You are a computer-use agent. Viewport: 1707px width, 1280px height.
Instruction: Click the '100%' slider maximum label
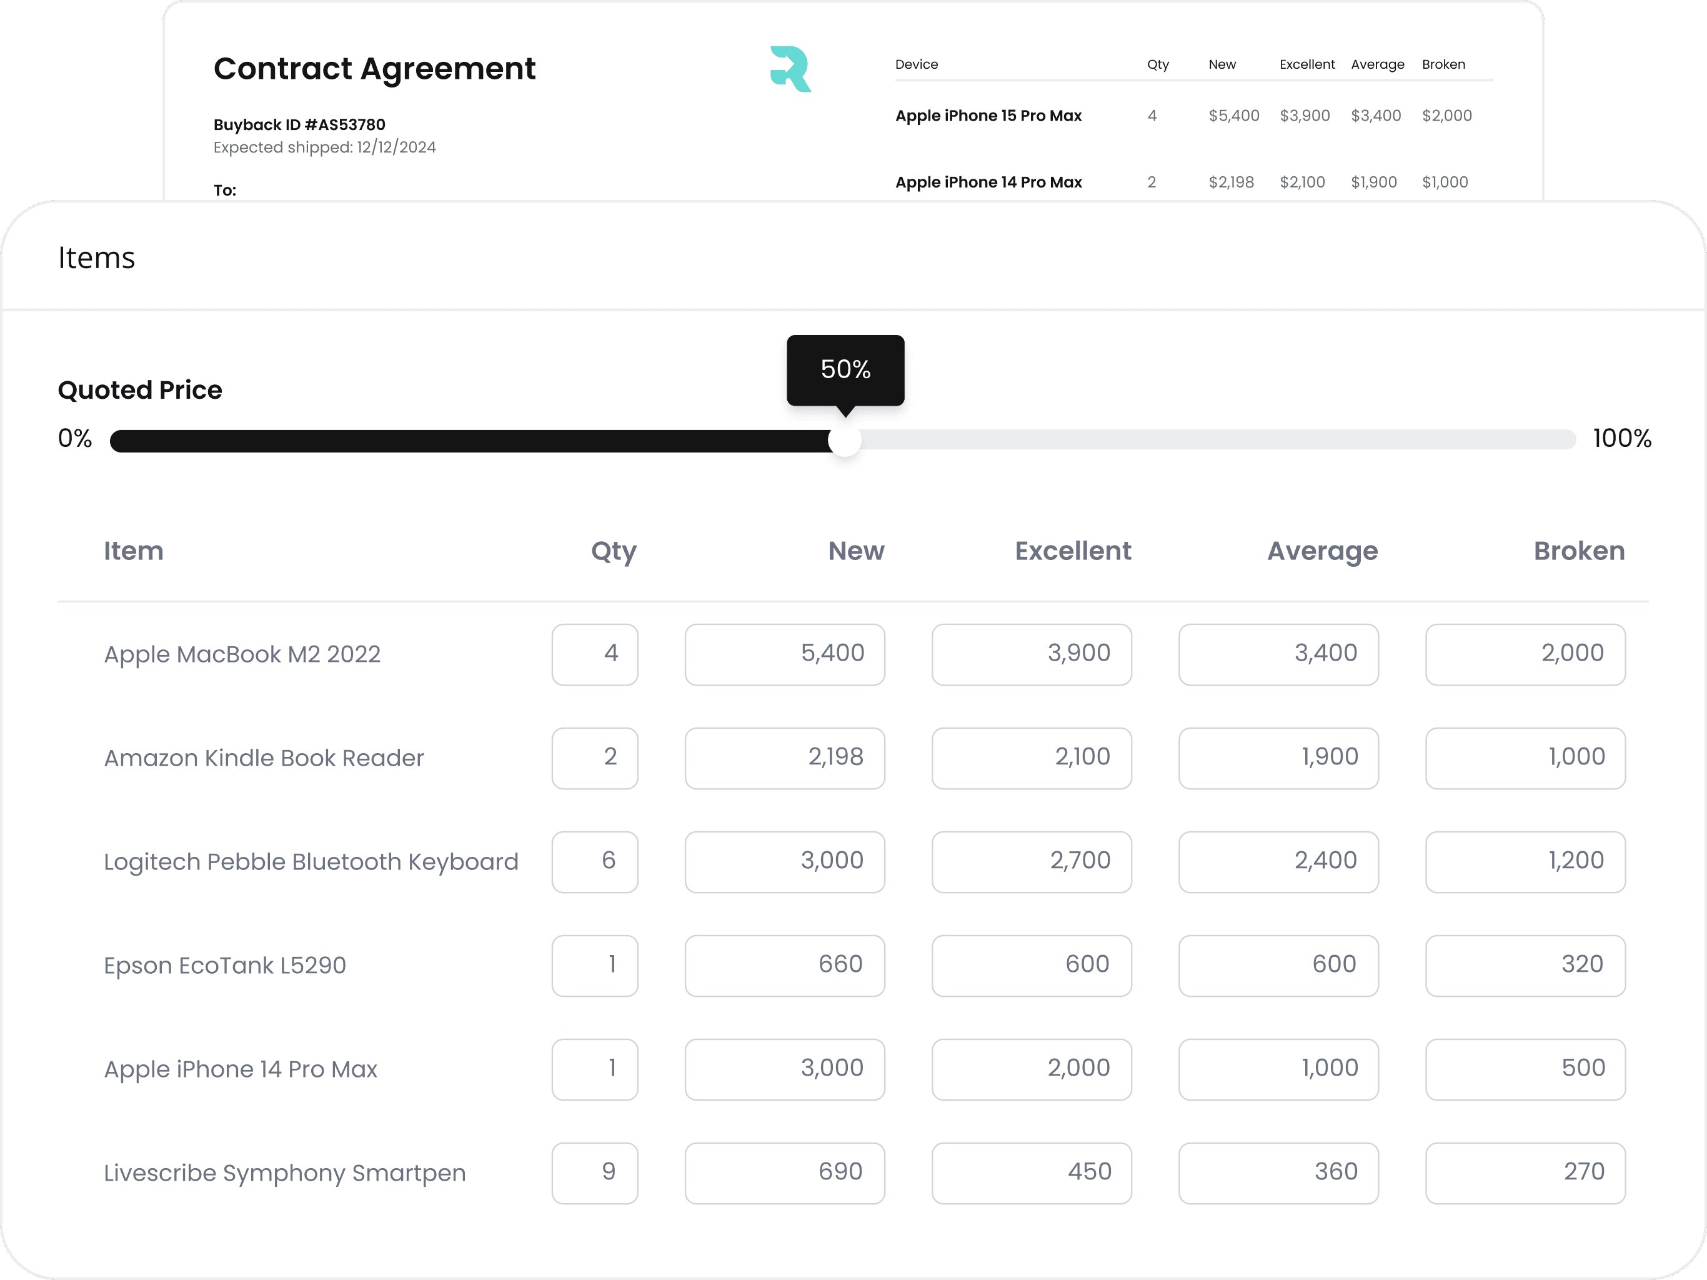click(1622, 439)
